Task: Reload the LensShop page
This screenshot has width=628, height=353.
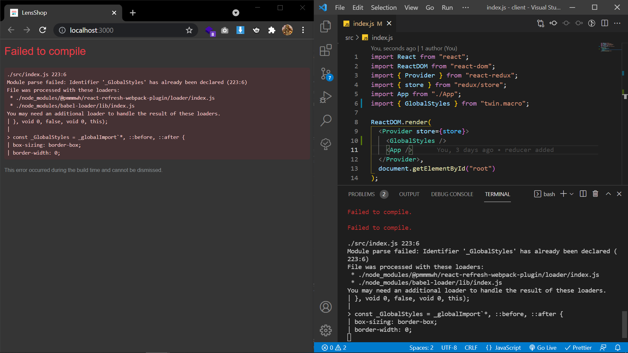Action: tap(43, 30)
